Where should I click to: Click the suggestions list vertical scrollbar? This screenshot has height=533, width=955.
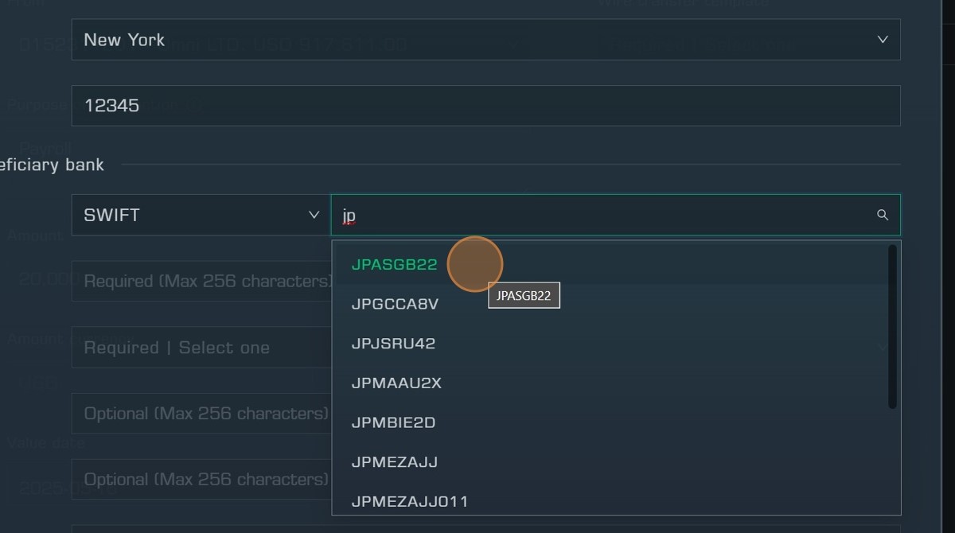pos(892,326)
